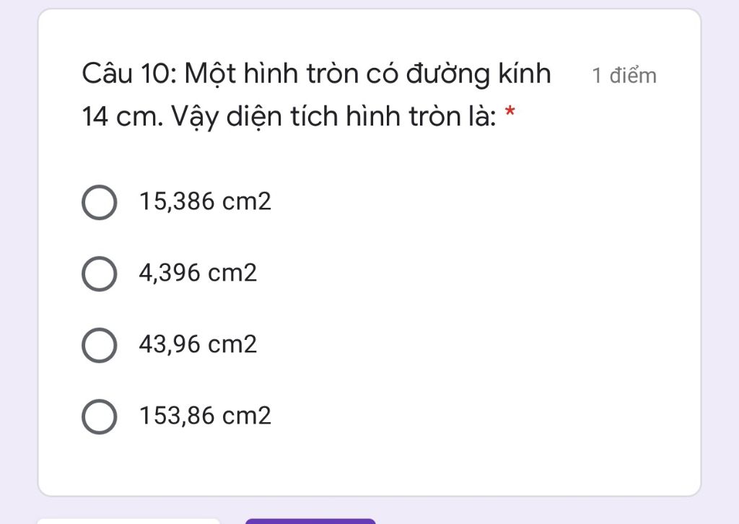
Task: Select the 15,386 cm2 radio button
Action: tap(100, 202)
